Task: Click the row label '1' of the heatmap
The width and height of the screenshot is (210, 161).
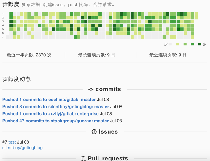Action: click(x=3, y=14)
